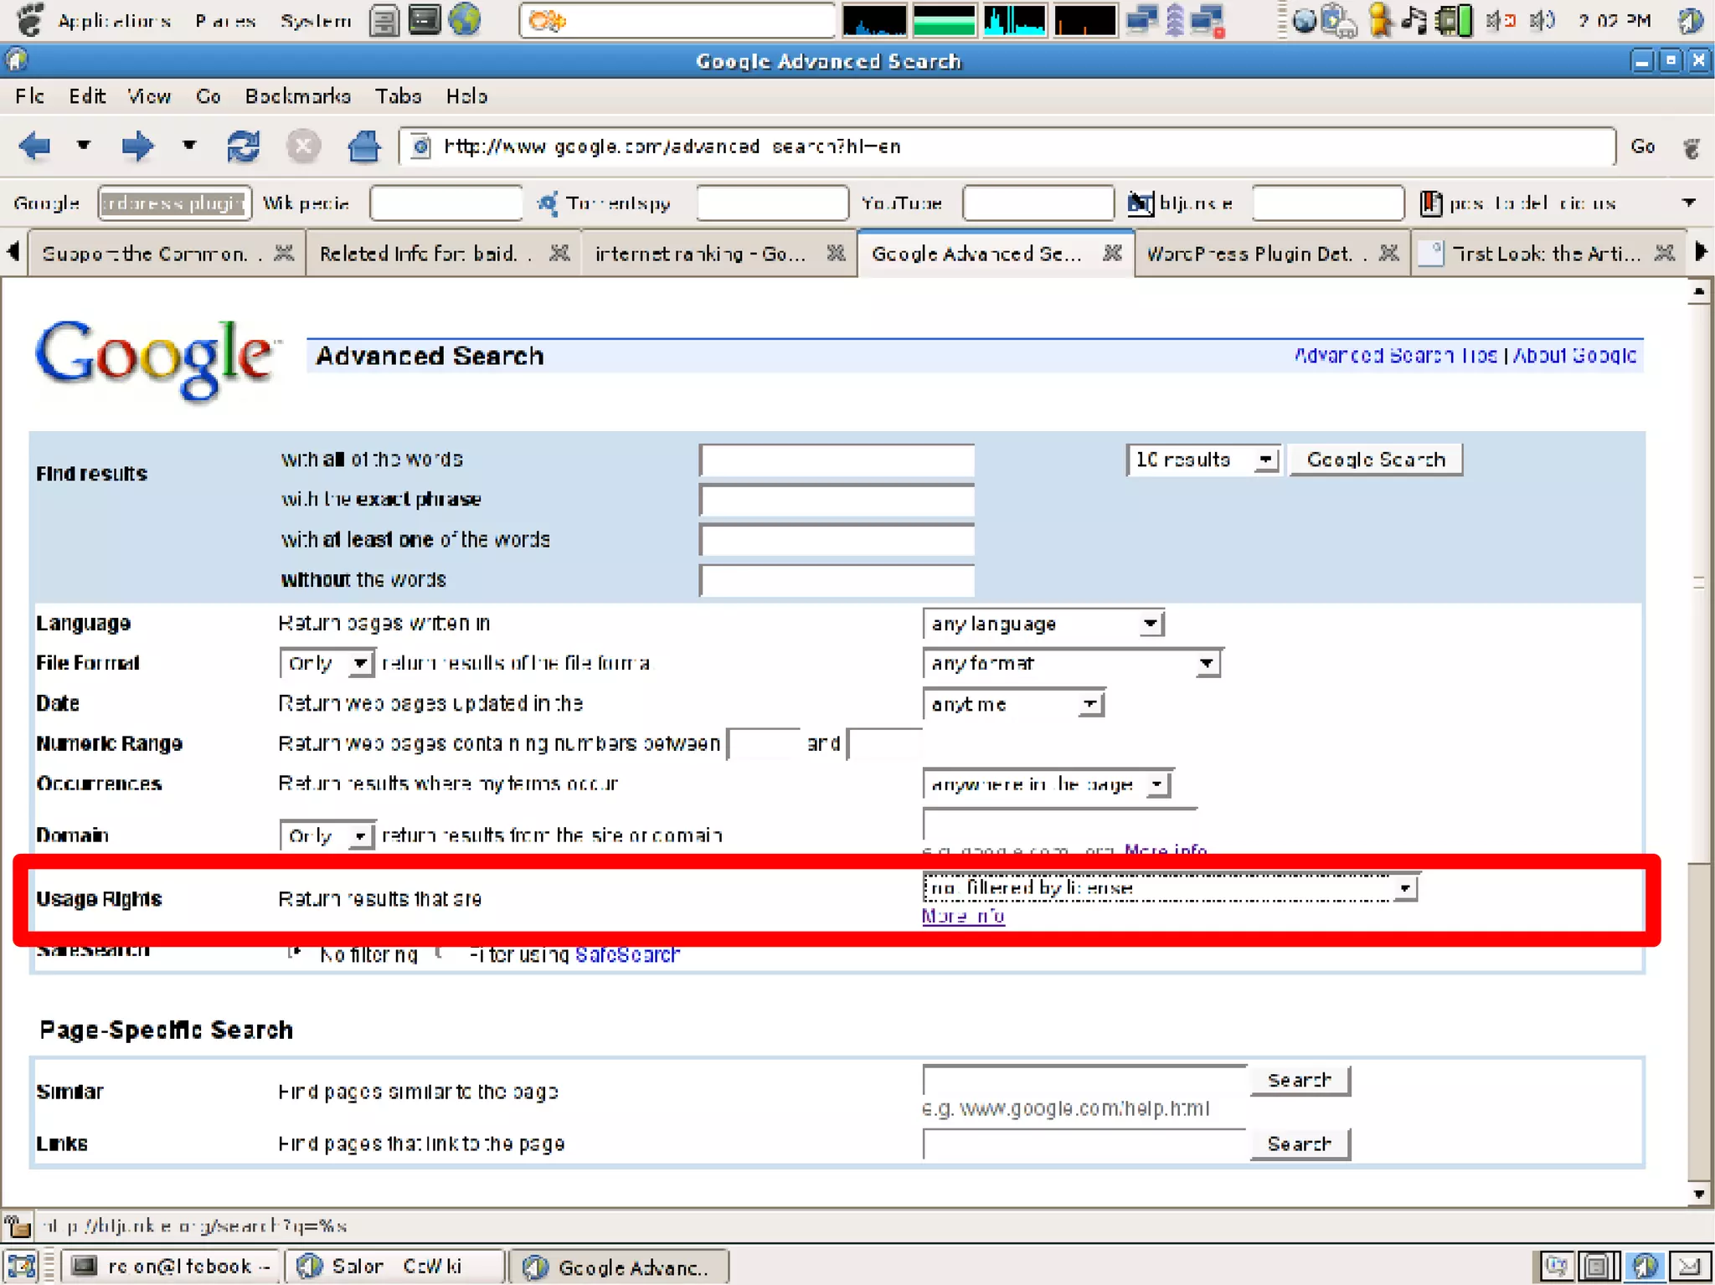Open the any language dropdown
Image resolution: width=1715 pixels, height=1285 pixels.
click(1043, 624)
